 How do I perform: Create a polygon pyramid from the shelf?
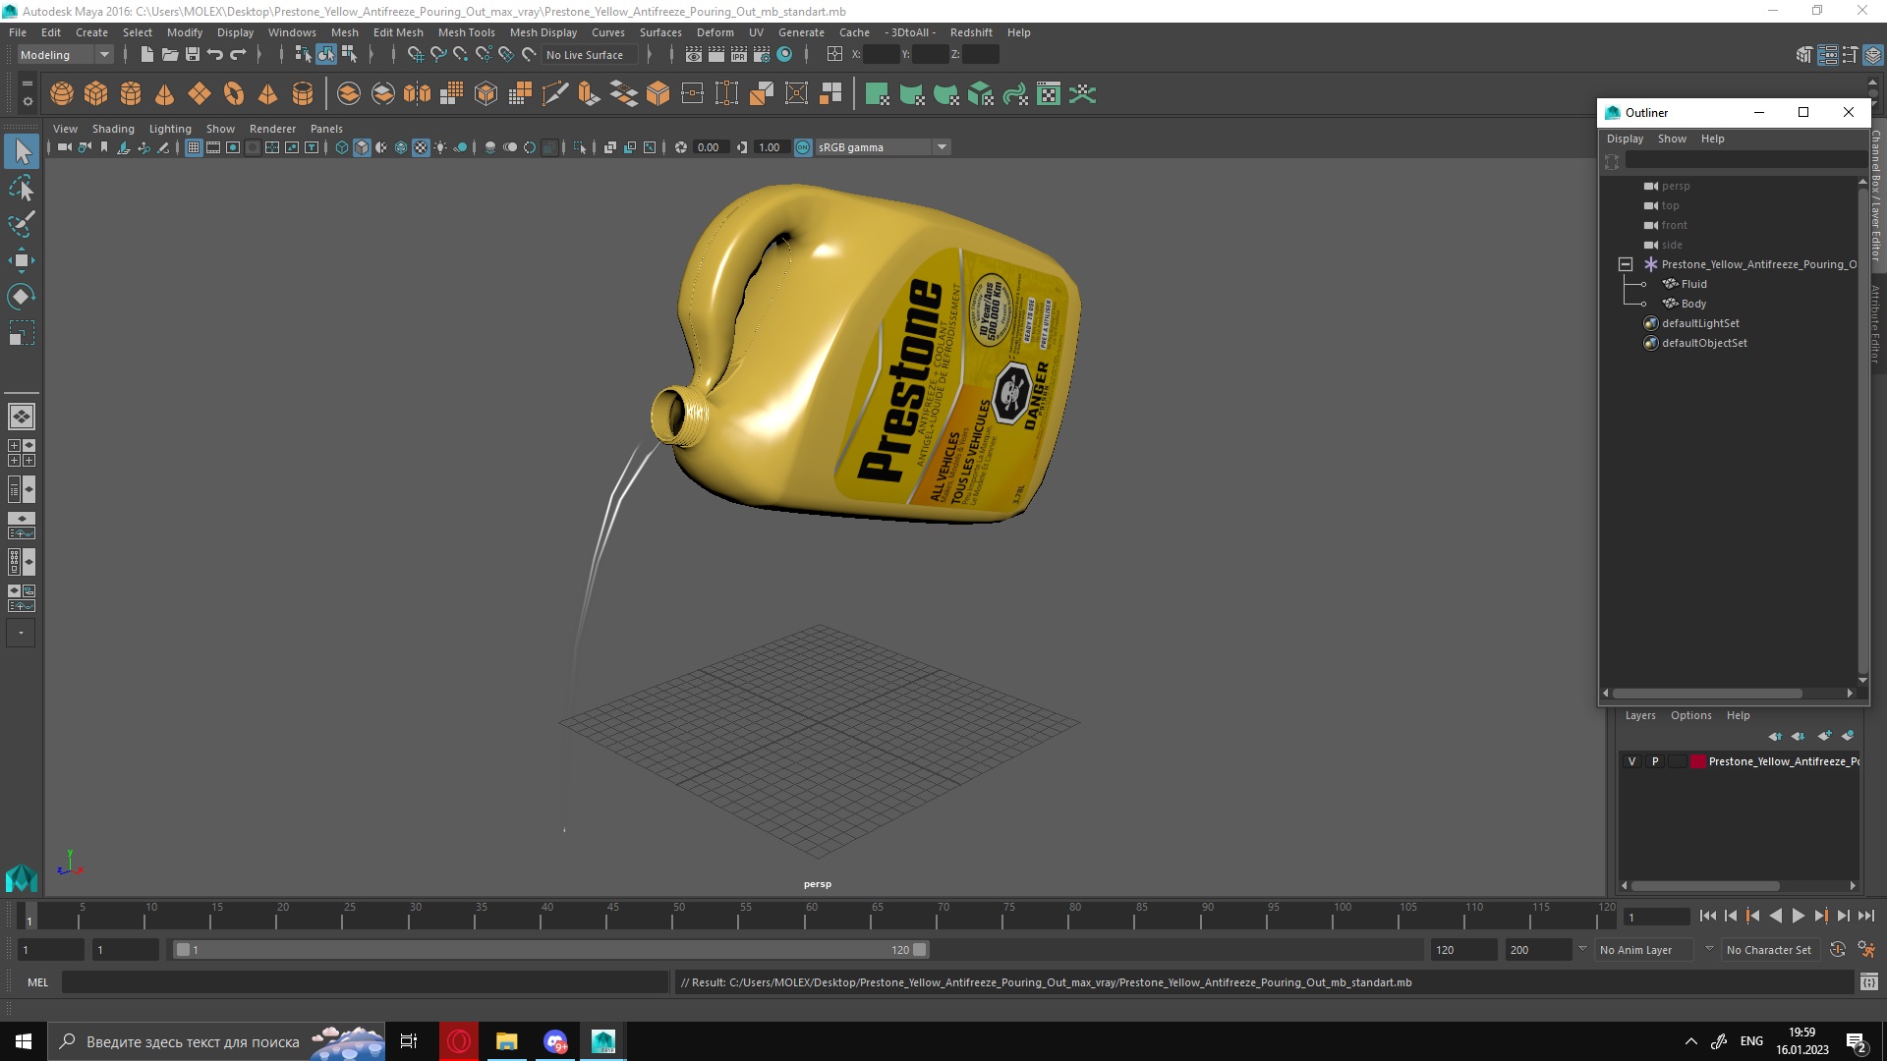(267, 94)
